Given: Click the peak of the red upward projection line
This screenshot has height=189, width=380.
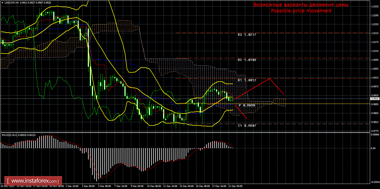Looking at the screenshot, I should 270,78.
